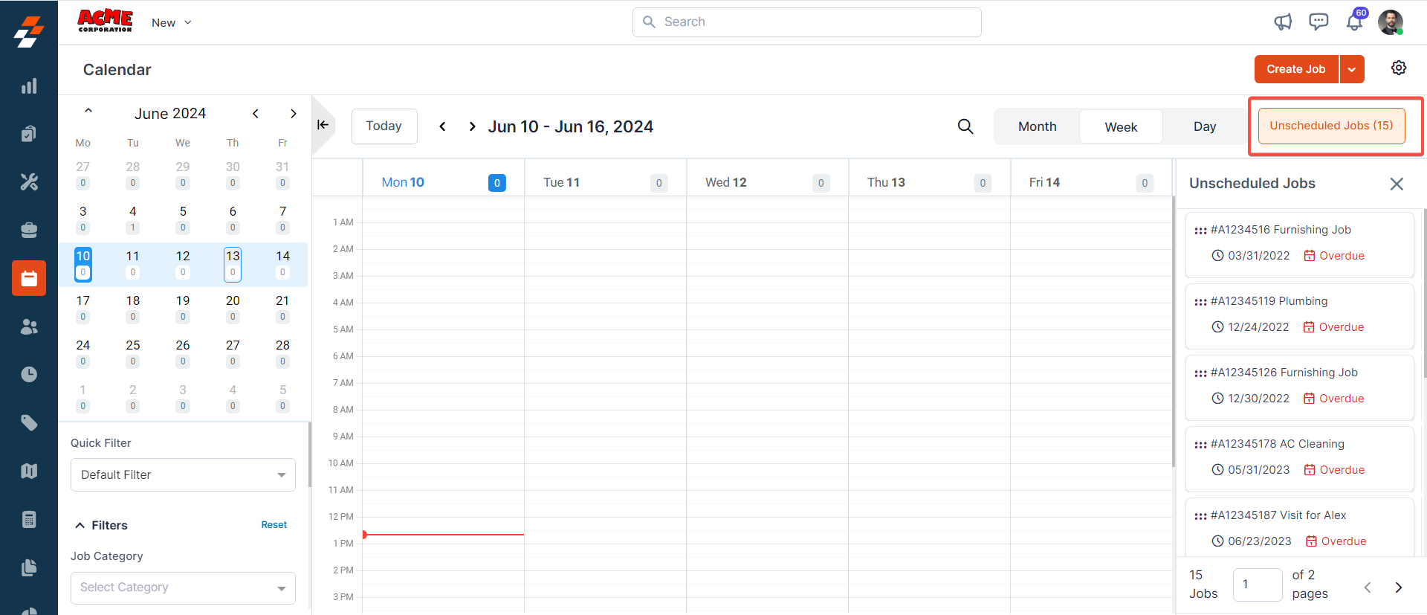Switch to Month view
Image resolution: width=1427 pixels, height=615 pixels.
(1037, 126)
